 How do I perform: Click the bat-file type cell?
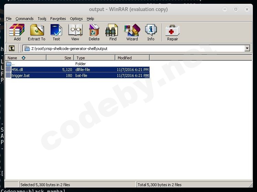81,75
